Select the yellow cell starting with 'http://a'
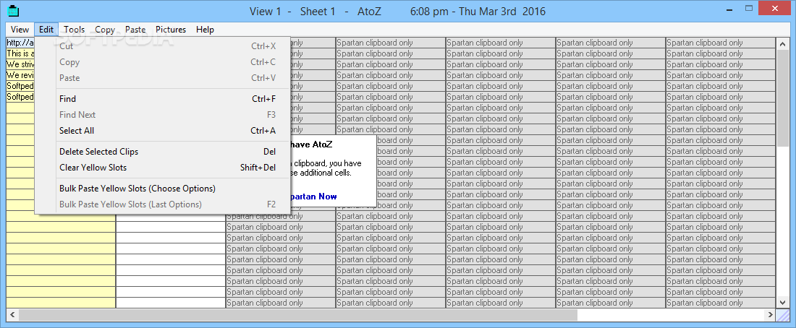The height and width of the screenshot is (328, 796). (20, 43)
